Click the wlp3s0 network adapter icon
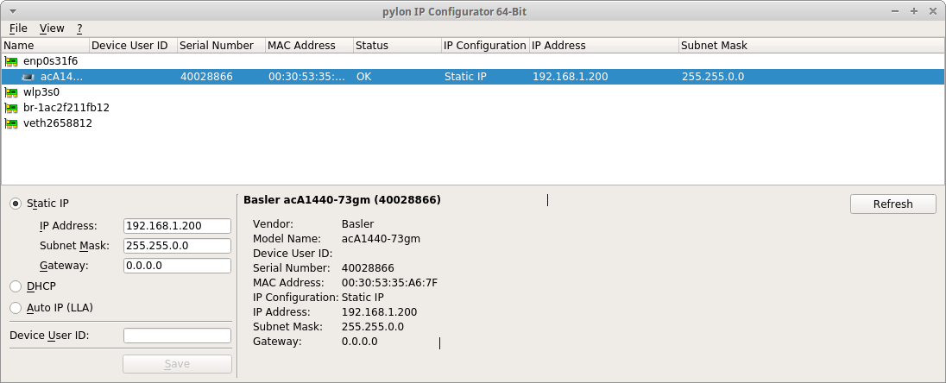The width and height of the screenshot is (946, 383). [11, 92]
